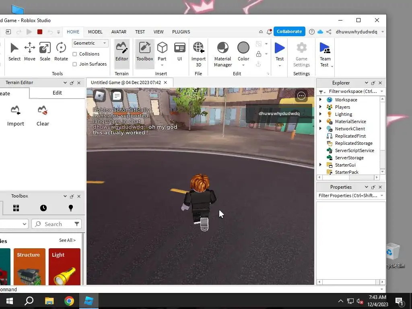Close the Explorer panel
This screenshot has width=412, height=309.
[380, 83]
